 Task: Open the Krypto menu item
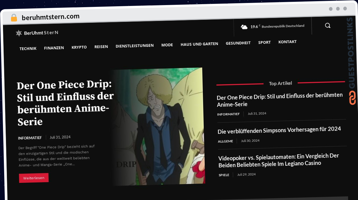pos(79,47)
